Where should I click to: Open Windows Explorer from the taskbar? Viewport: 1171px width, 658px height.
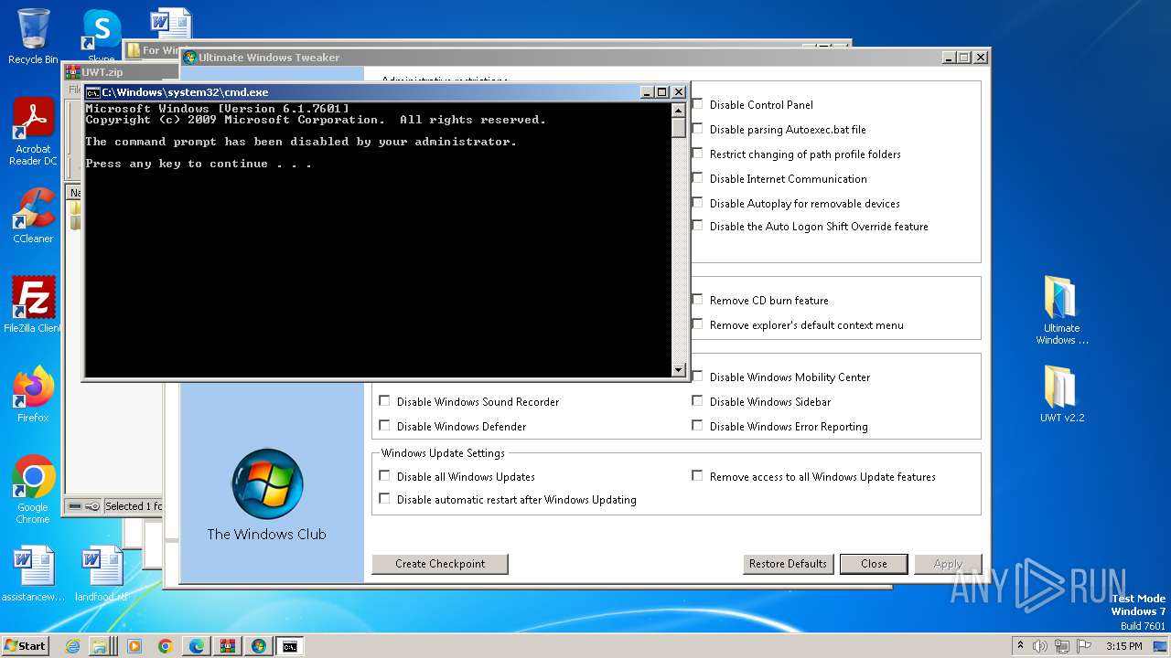99,646
